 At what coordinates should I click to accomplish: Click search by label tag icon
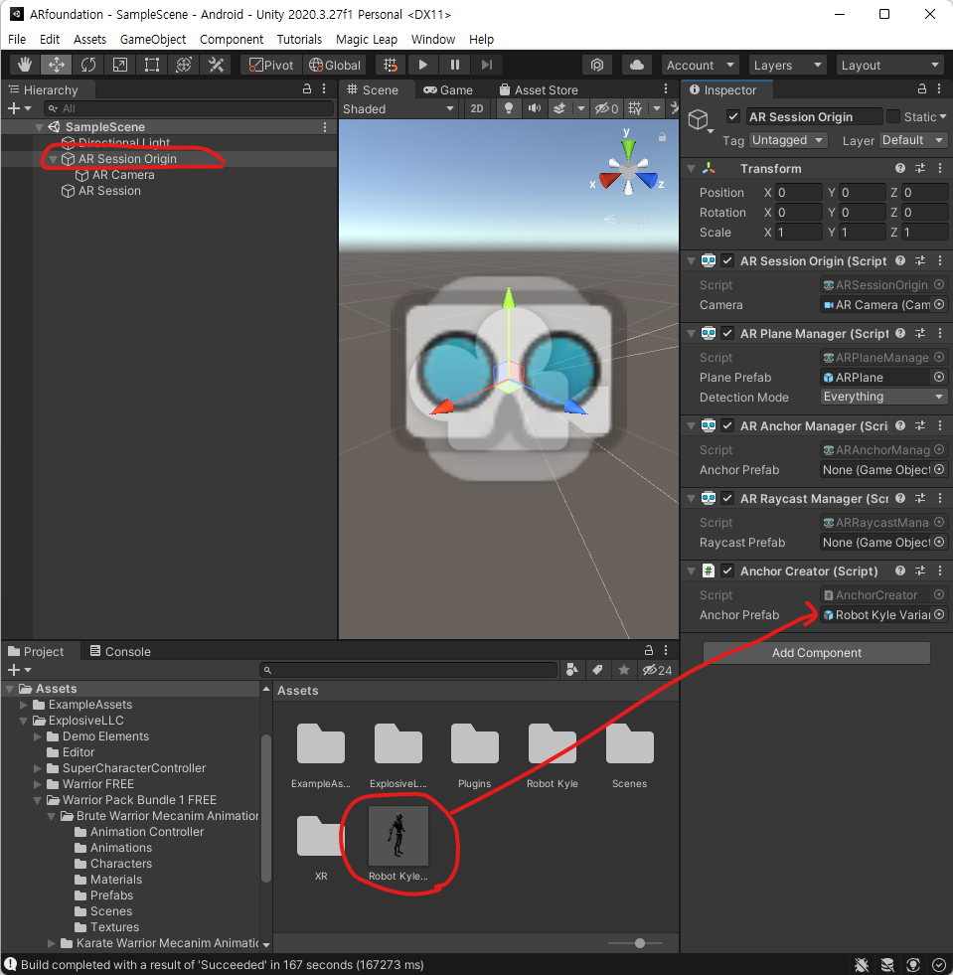pyautogui.click(x=597, y=670)
